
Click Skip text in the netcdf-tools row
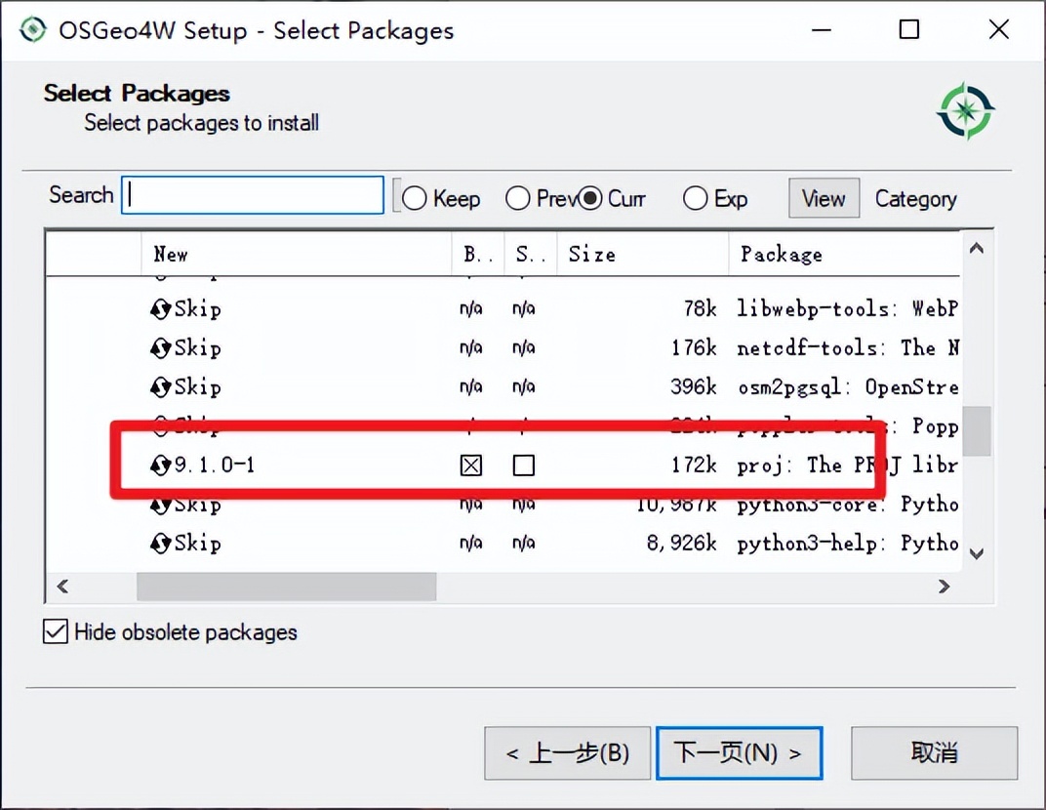(x=197, y=347)
